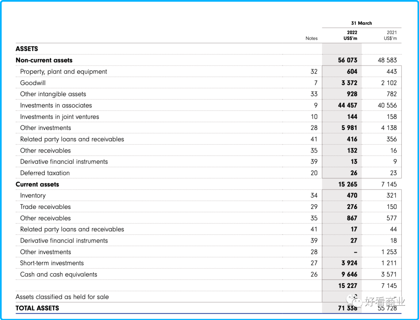419x320 pixels.
Task: Click the 好看商业 watermark text
Action: (x=385, y=301)
